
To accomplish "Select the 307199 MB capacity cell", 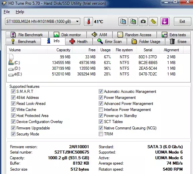I will pos(61,68).
